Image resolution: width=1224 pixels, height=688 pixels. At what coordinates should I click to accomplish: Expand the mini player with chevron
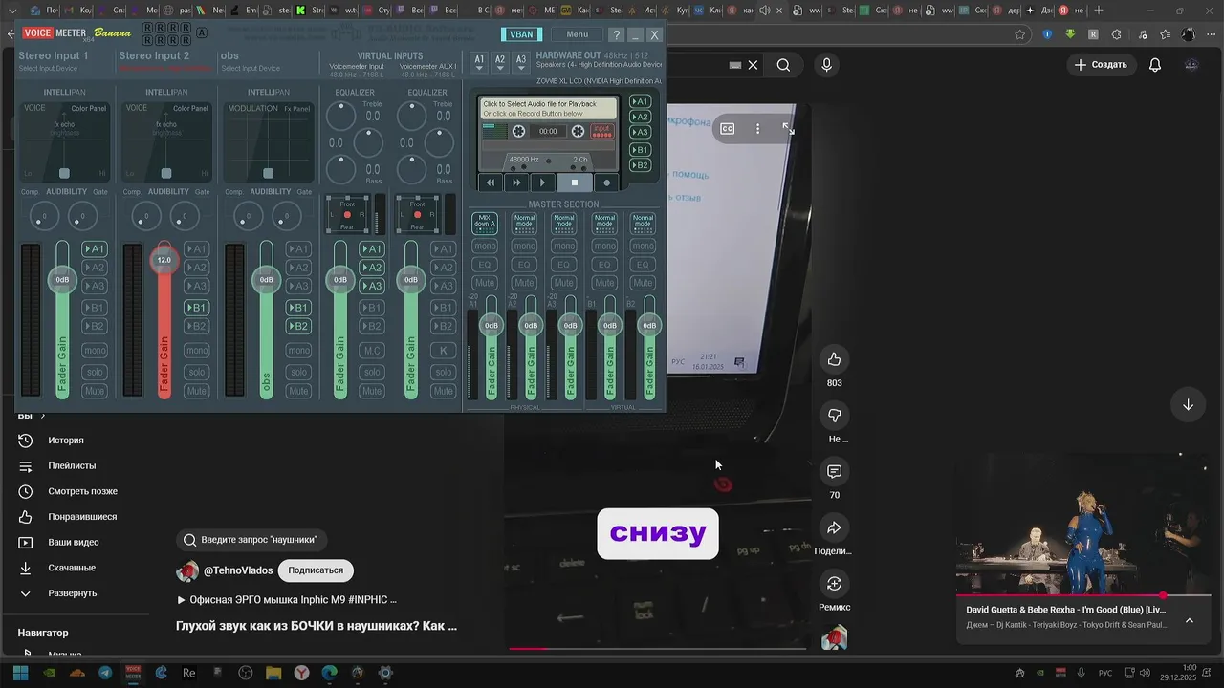tap(1190, 620)
